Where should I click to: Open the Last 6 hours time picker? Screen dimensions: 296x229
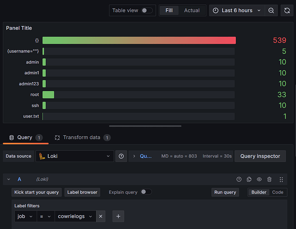click(237, 11)
